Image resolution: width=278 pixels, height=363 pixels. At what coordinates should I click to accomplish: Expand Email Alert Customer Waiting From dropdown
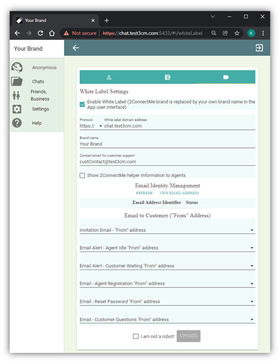[167, 266]
